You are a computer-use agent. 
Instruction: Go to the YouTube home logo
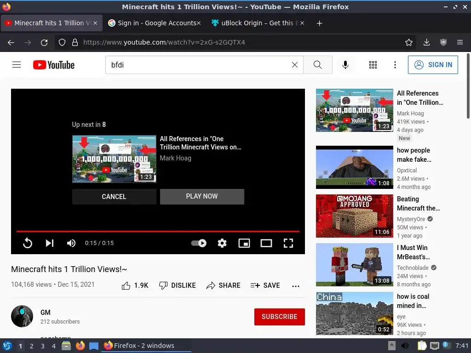click(54, 65)
